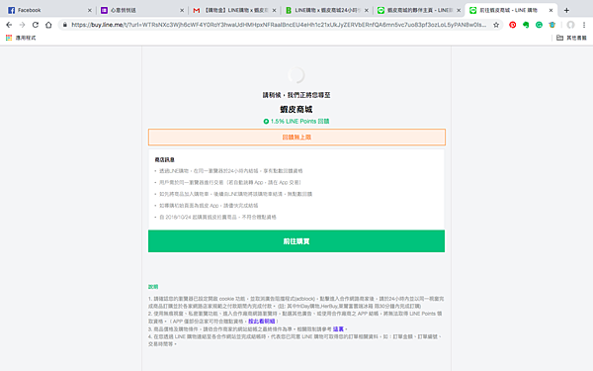Open the browser home page
Screen dimensions: 593x371
48,25
